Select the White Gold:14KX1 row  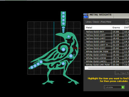coord(107,61)
